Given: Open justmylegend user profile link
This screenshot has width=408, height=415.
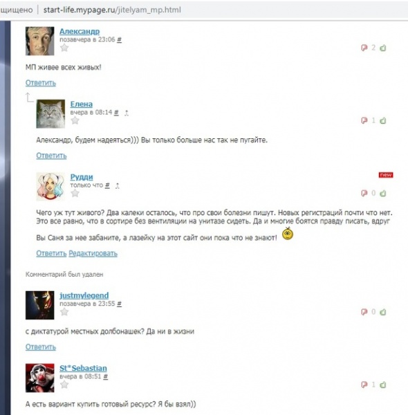Looking at the screenshot, I should [84, 295].
